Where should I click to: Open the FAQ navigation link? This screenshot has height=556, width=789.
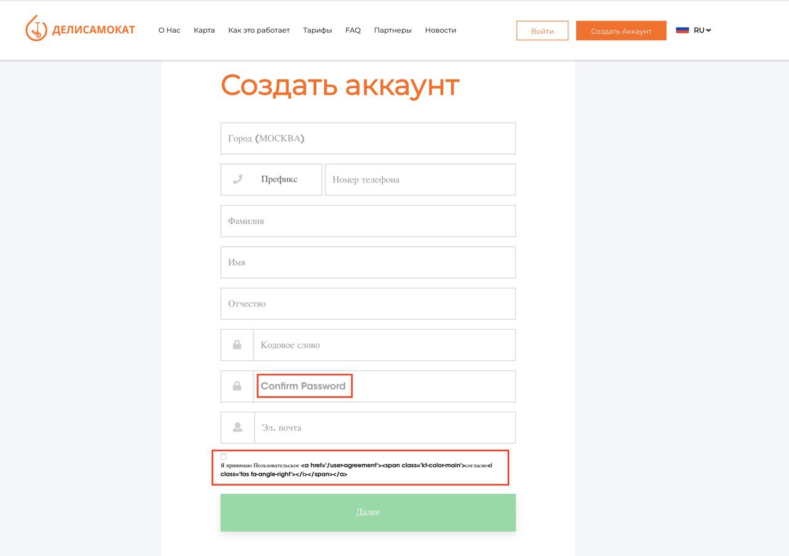click(353, 30)
